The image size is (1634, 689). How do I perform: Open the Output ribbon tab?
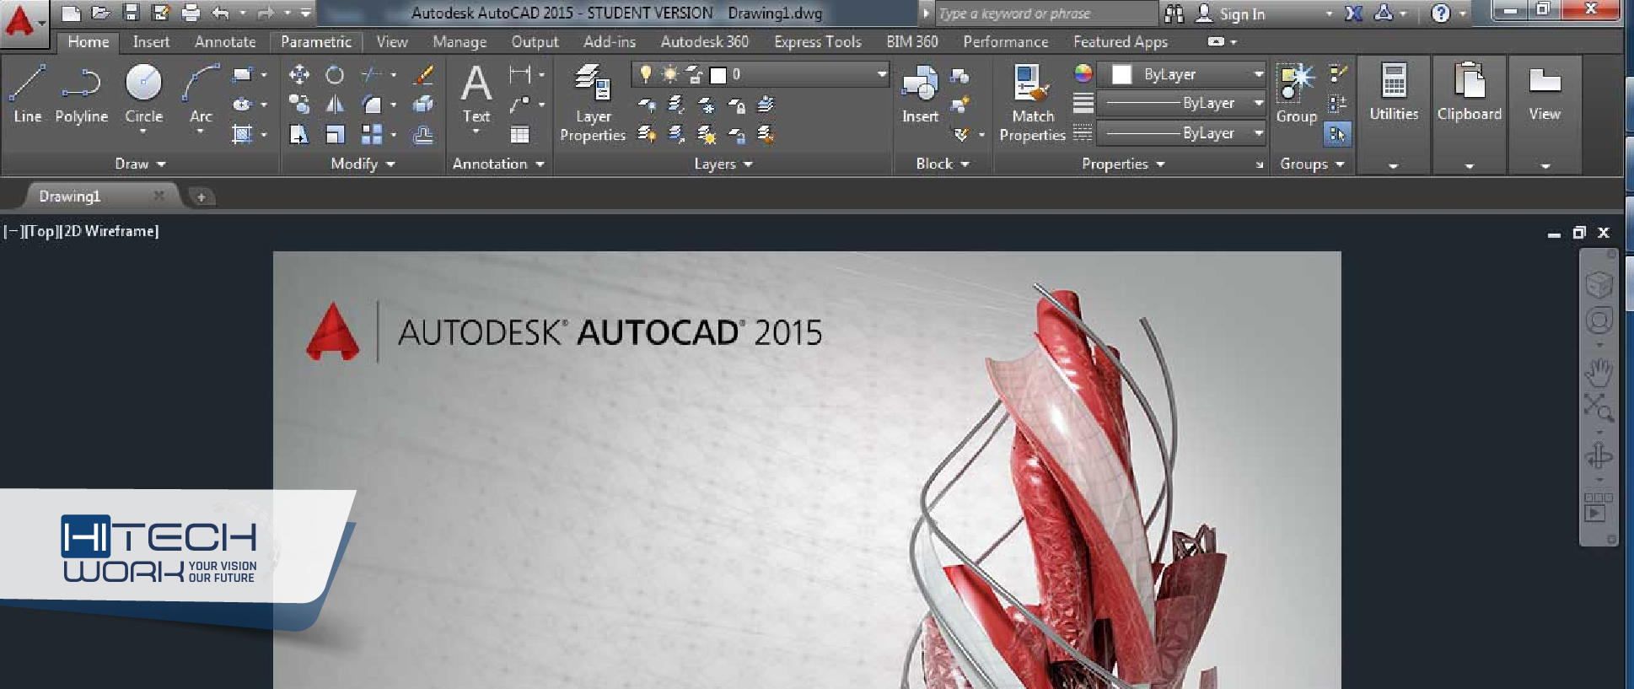coord(535,41)
